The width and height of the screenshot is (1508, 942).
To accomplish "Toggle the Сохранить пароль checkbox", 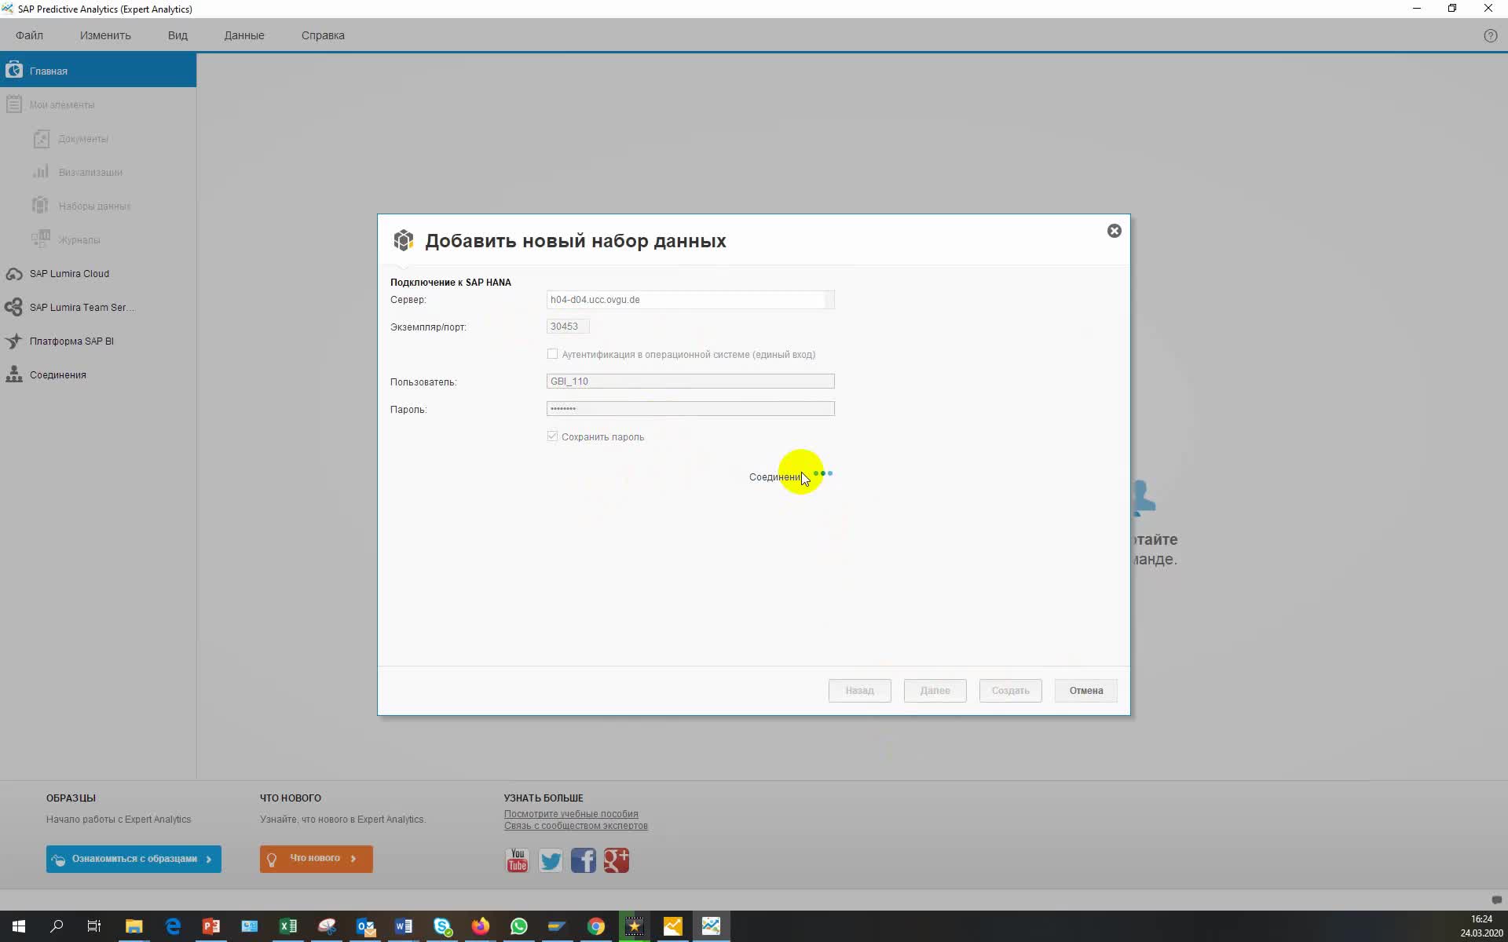I will tap(552, 436).
